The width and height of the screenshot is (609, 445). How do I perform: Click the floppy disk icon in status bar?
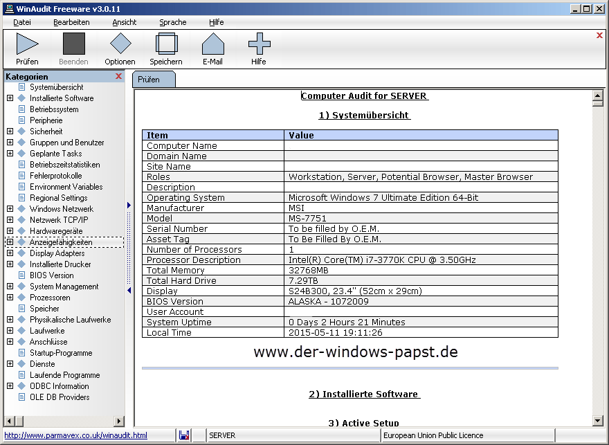pyautogui.click(x=184, y=435)
